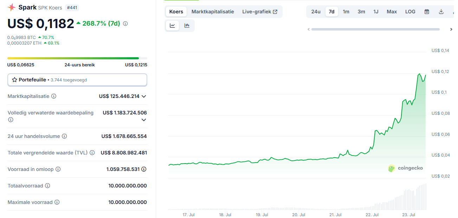The image size is (458, 218).
Task: Switch to the Koers chart tab
Action: [176, 12]
